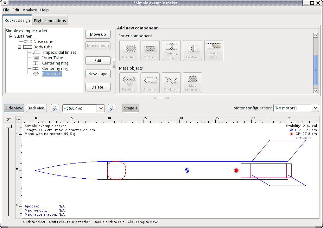Image resolution: width=323 pixels, height=228 pixels.
Task: Click the Bulkhead component icon
Action: tap(192, 50)
